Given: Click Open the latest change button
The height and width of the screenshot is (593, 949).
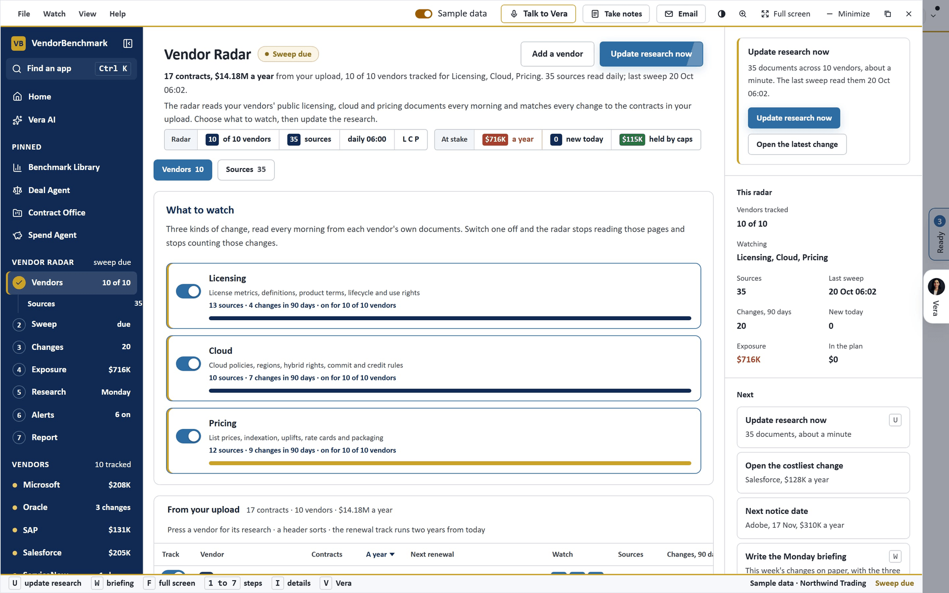Looking at the screenshot, I should (797, 144).
